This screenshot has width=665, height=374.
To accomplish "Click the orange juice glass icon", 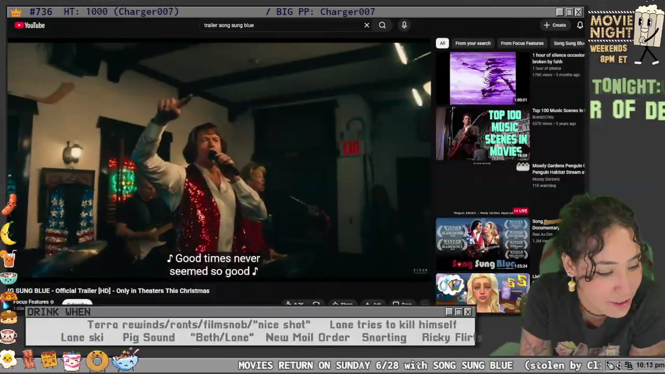I will [x=9, y=259].
